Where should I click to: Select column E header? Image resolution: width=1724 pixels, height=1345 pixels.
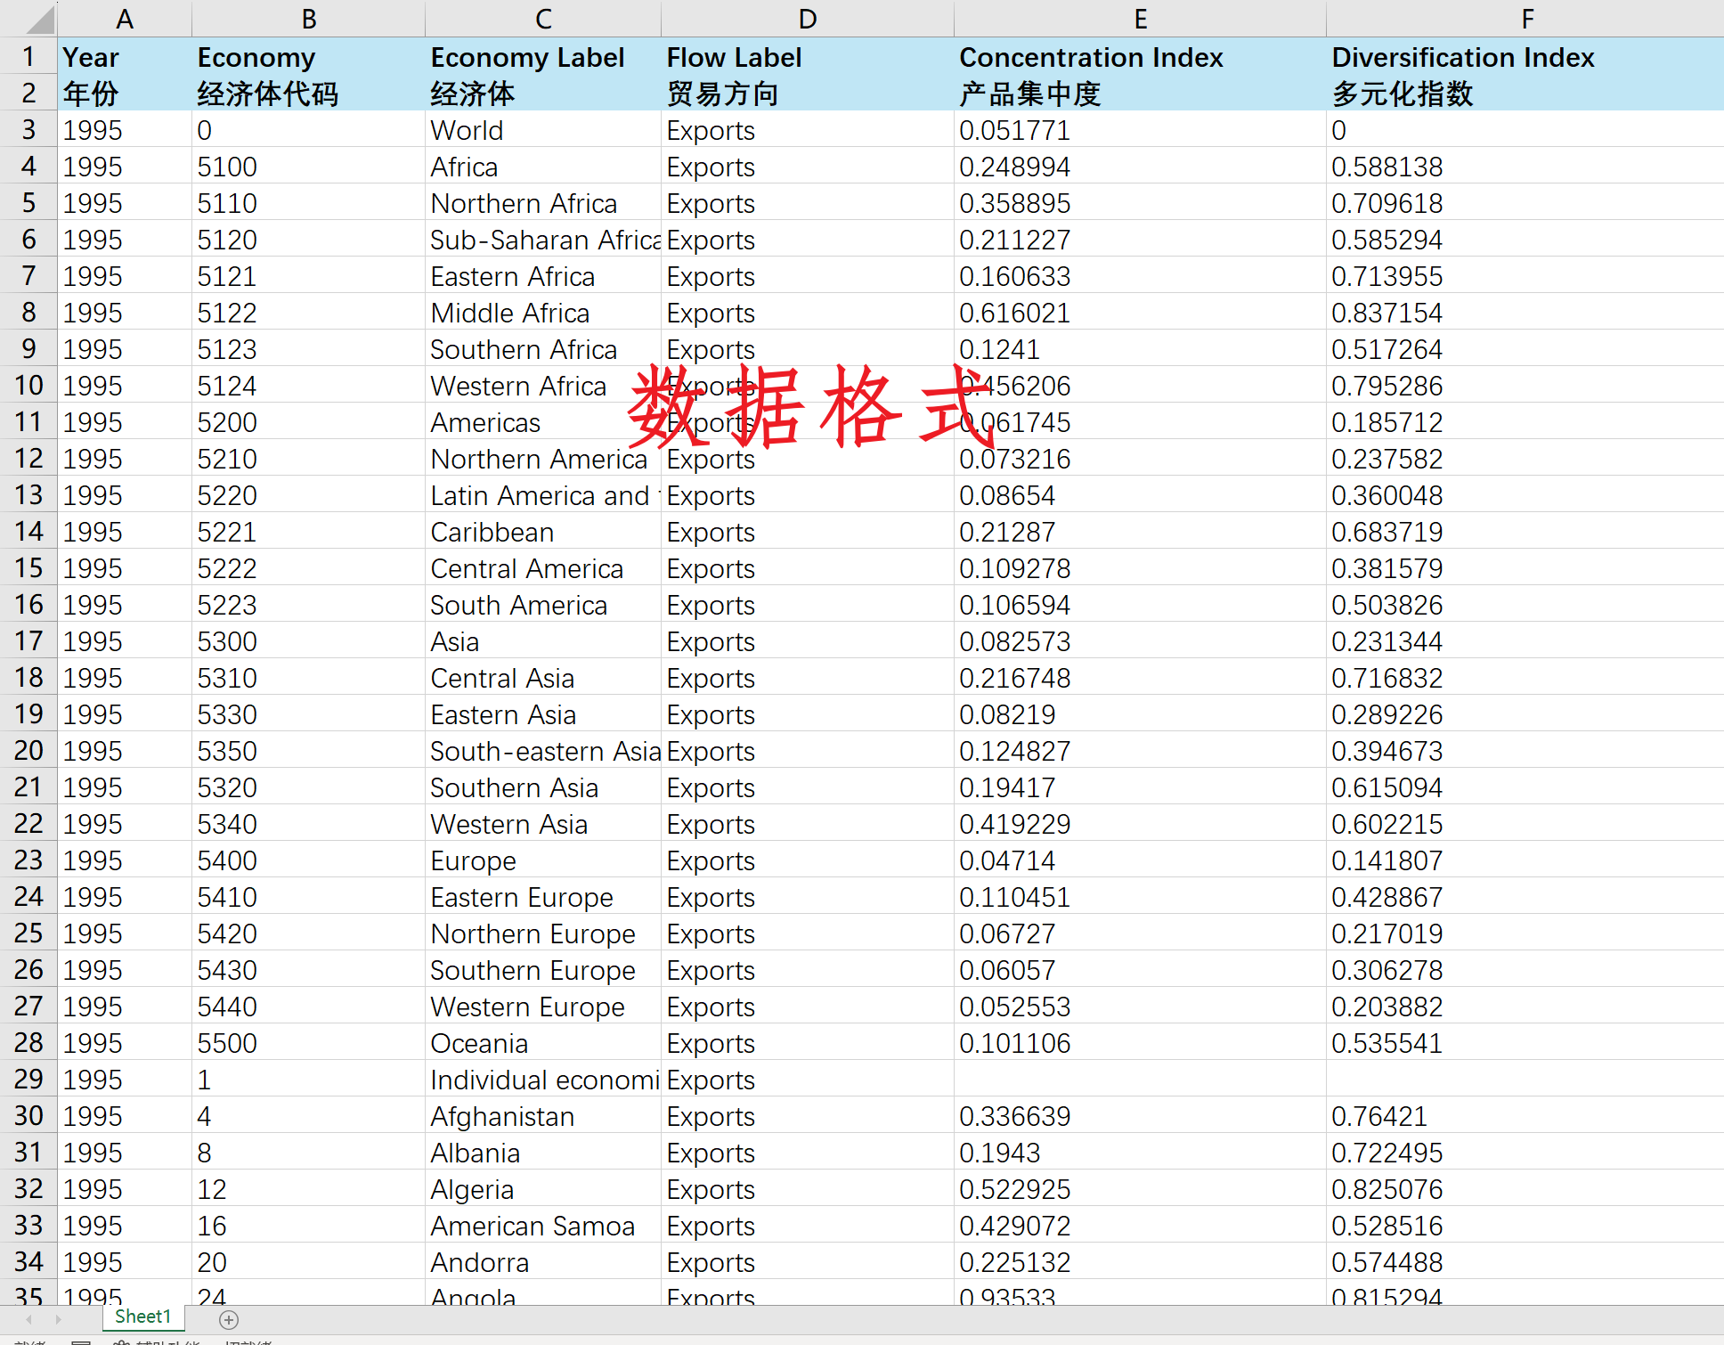1139,19
